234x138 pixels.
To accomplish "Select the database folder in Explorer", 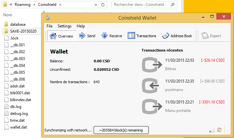I will pyautogui.click(x=18, y=24).
